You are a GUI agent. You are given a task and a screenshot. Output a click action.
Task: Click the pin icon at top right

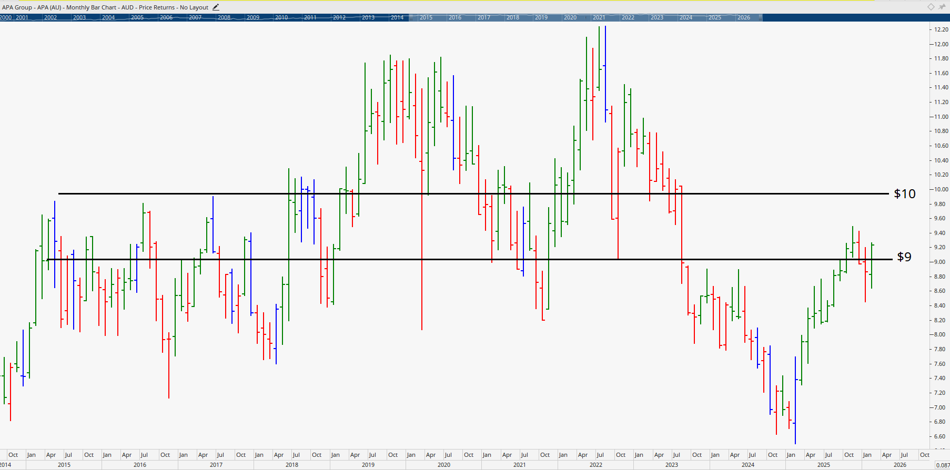pos(942,7)
